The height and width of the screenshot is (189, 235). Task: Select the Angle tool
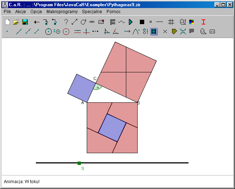click(x=107, y=31)
